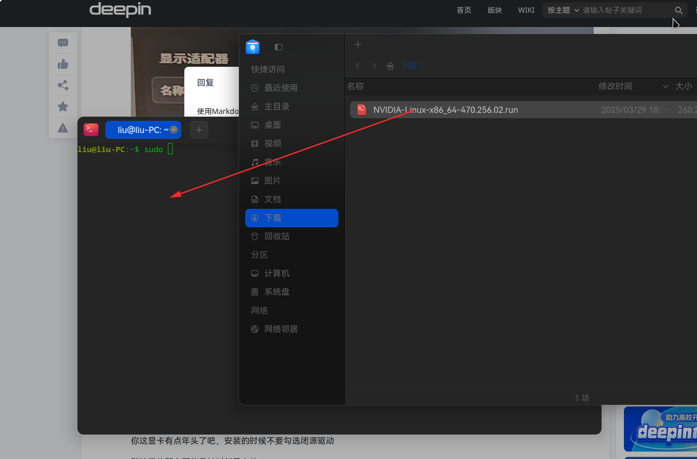Report the post via warning triangle icon
Viewport: 697px width, 459px height.
point(63,128)
